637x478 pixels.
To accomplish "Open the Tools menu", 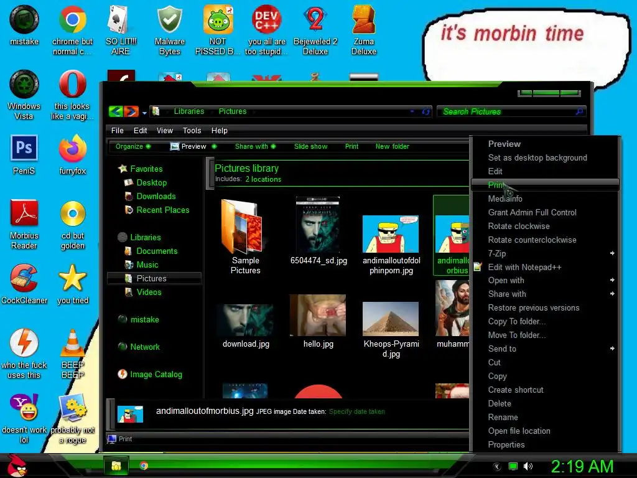I will coord(192,131).
